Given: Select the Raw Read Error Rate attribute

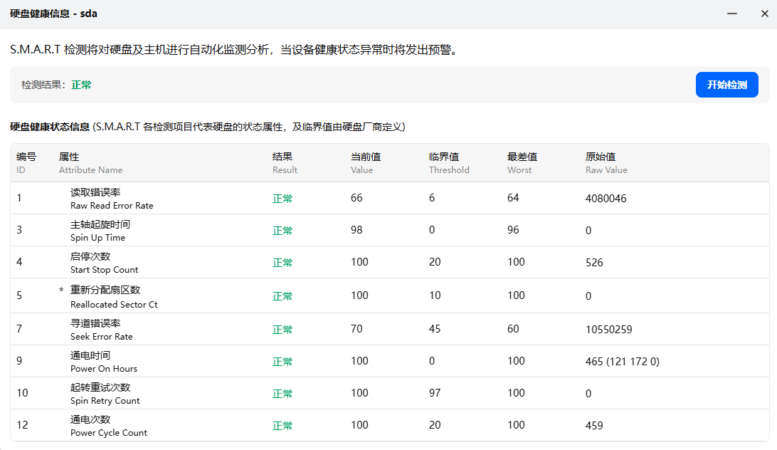Looking at the screenshot, I should (111, 199).
